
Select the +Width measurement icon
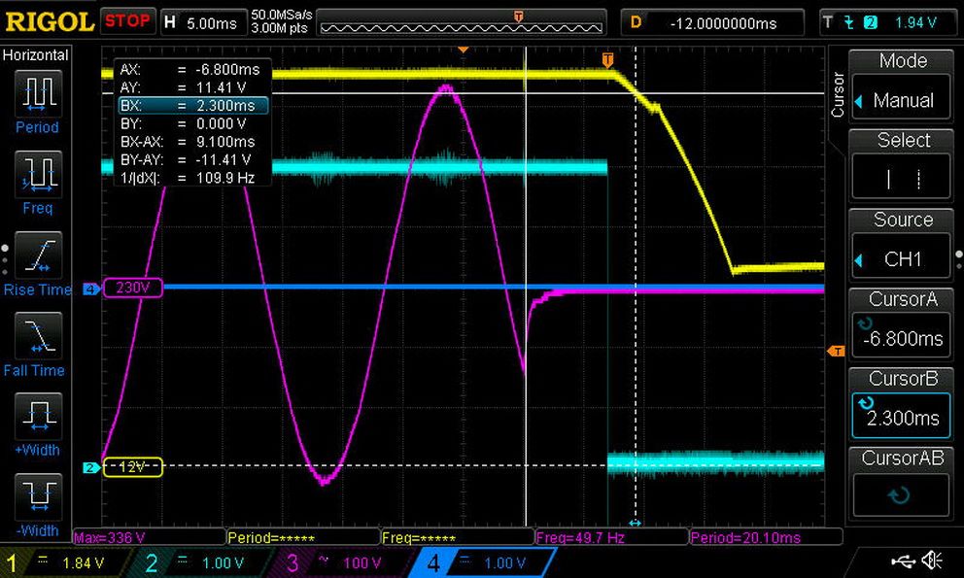pos(38,416)
